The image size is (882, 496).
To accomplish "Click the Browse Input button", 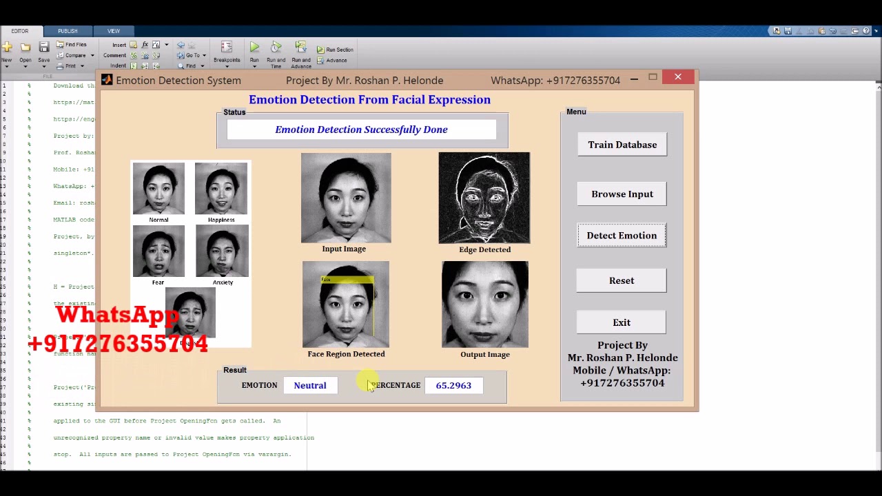I will (x=622, y=194).
